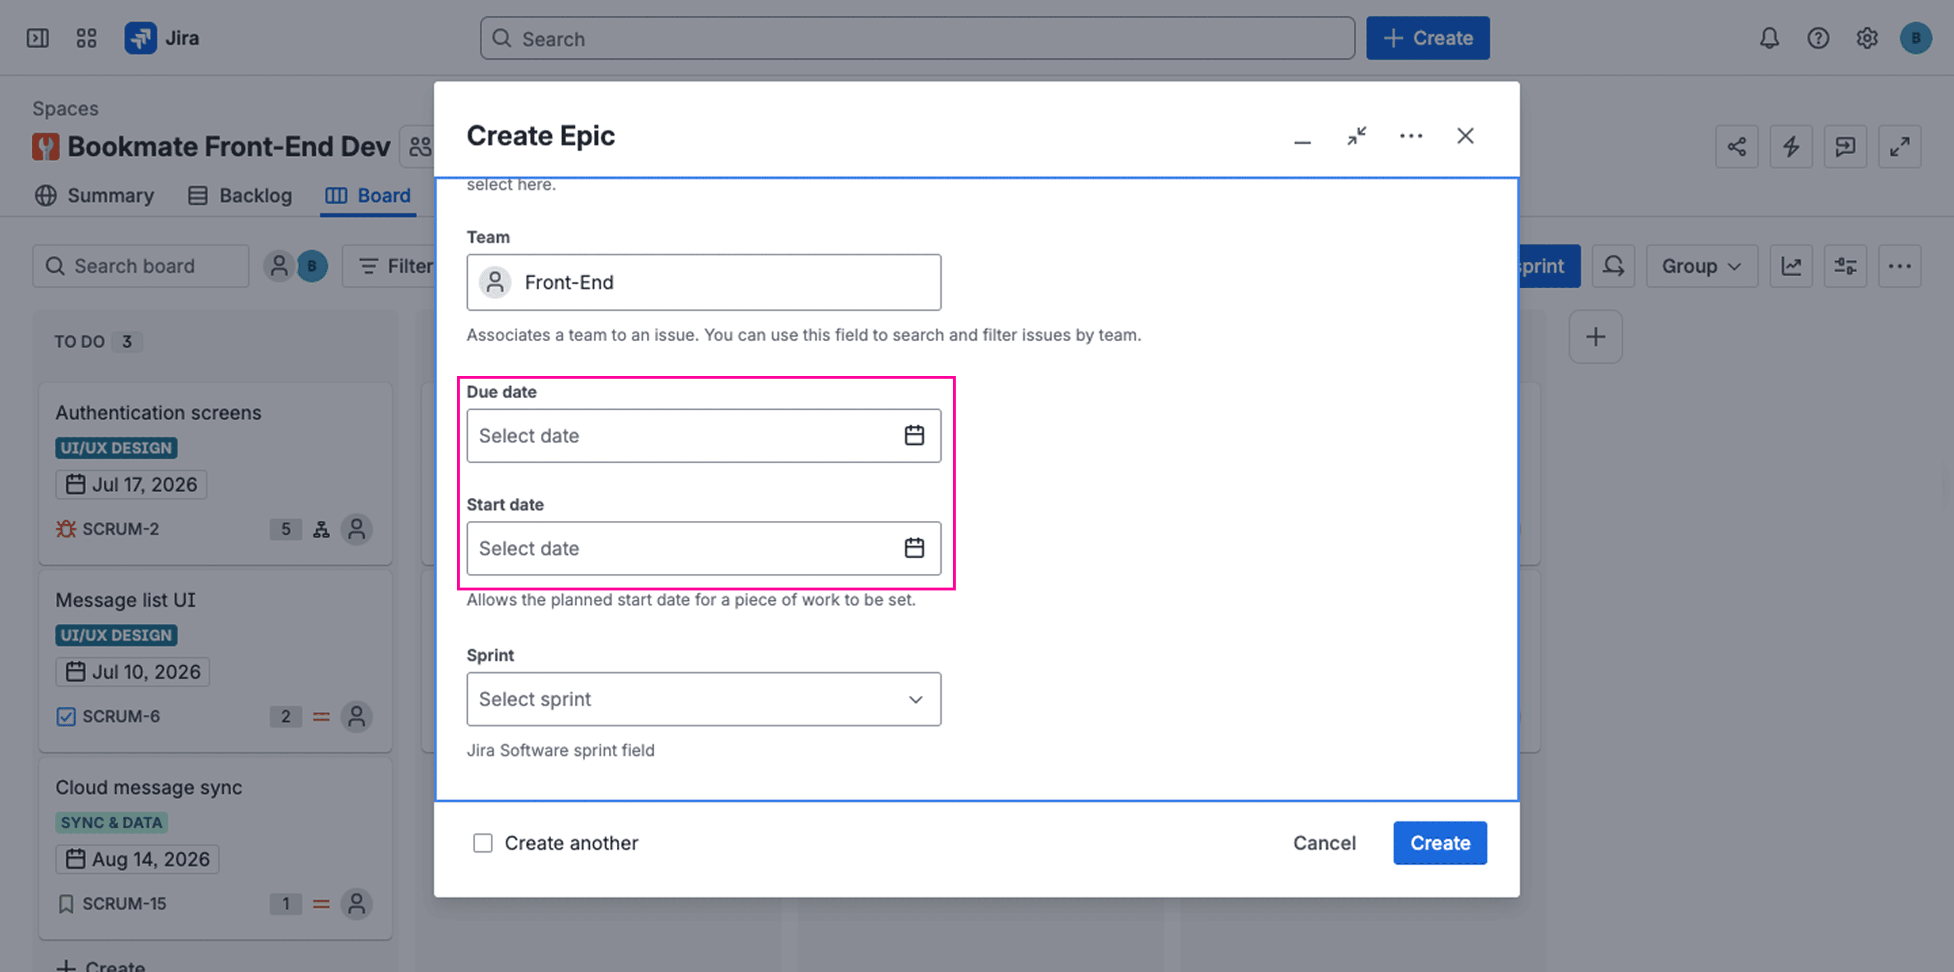Close the Create Epic dialog
The height and width of the screenshot is (972, 1954).
click(x=1465, y=136)
